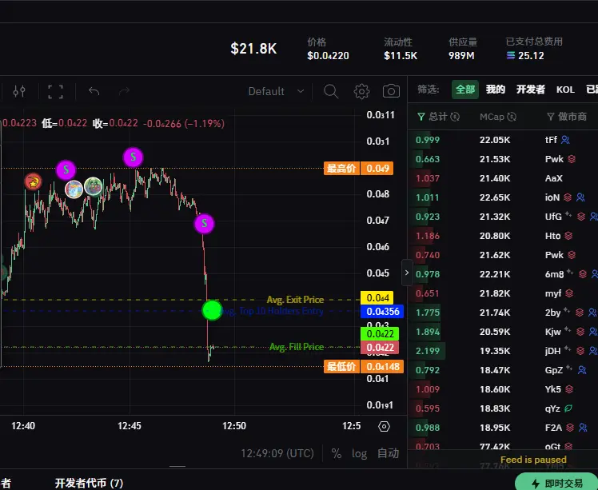Viewport: 598px width, 490px height.
Task: Open maker AaX in trades list
Action: (x=554, y=178)
